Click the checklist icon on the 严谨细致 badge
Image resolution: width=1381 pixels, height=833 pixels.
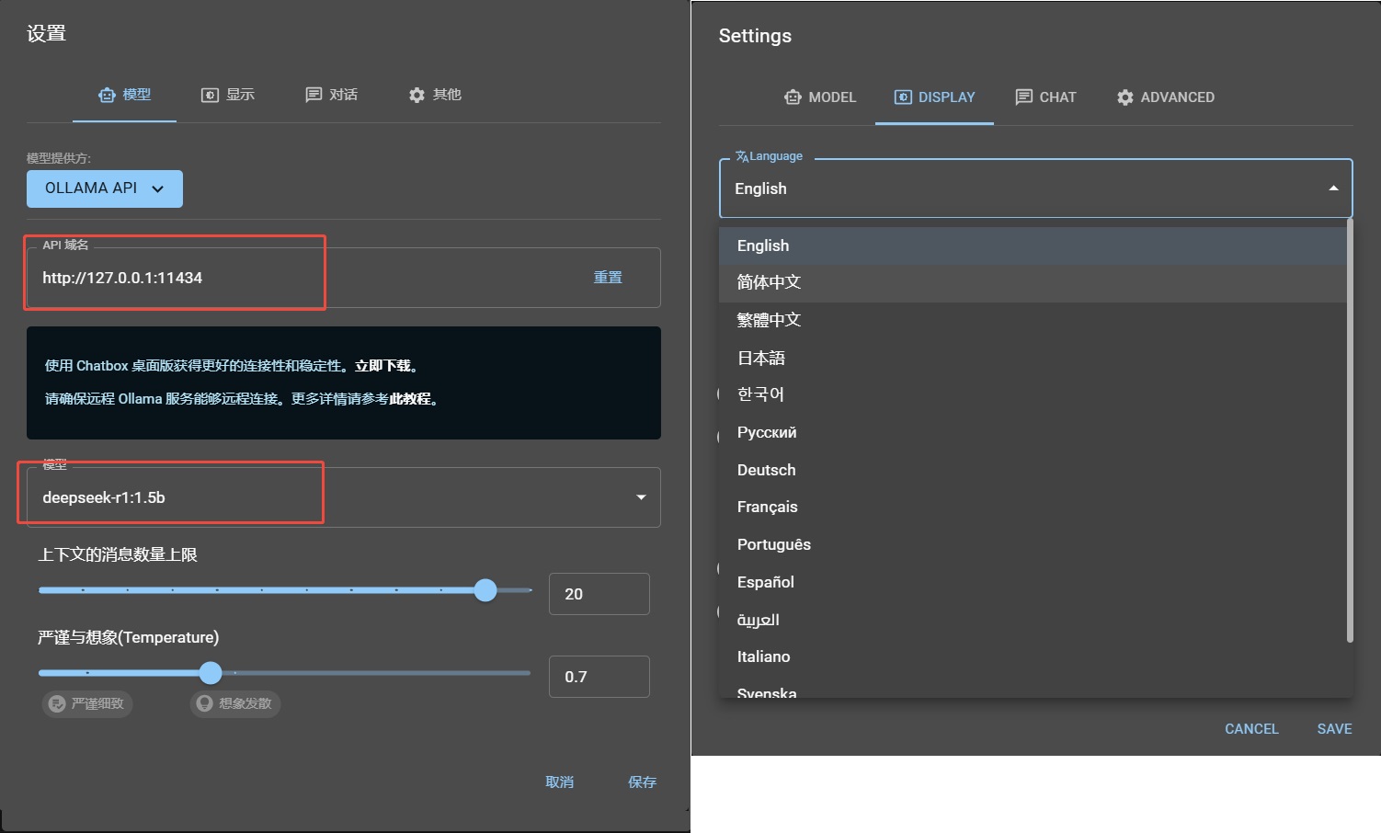(55, 703)
